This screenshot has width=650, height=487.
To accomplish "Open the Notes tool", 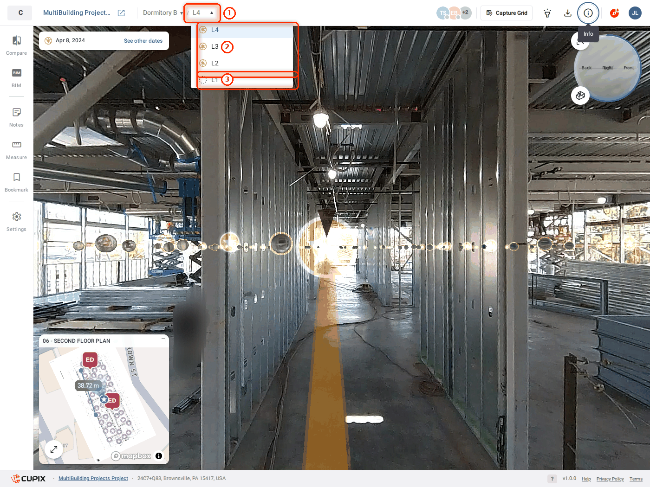I will pos(16,117).
